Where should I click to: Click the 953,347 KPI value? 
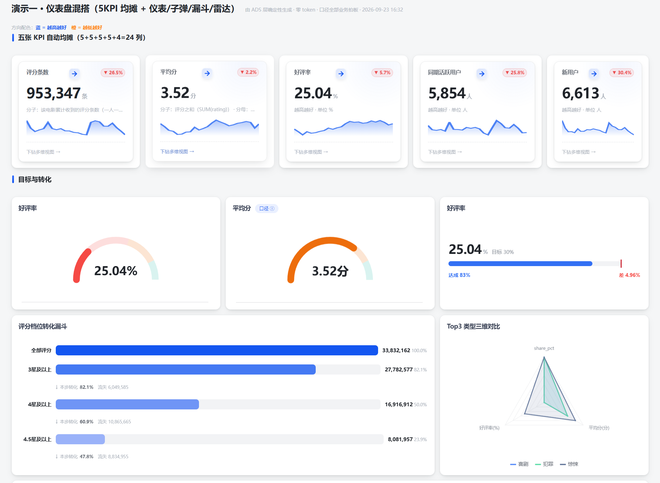click(54, 93)
